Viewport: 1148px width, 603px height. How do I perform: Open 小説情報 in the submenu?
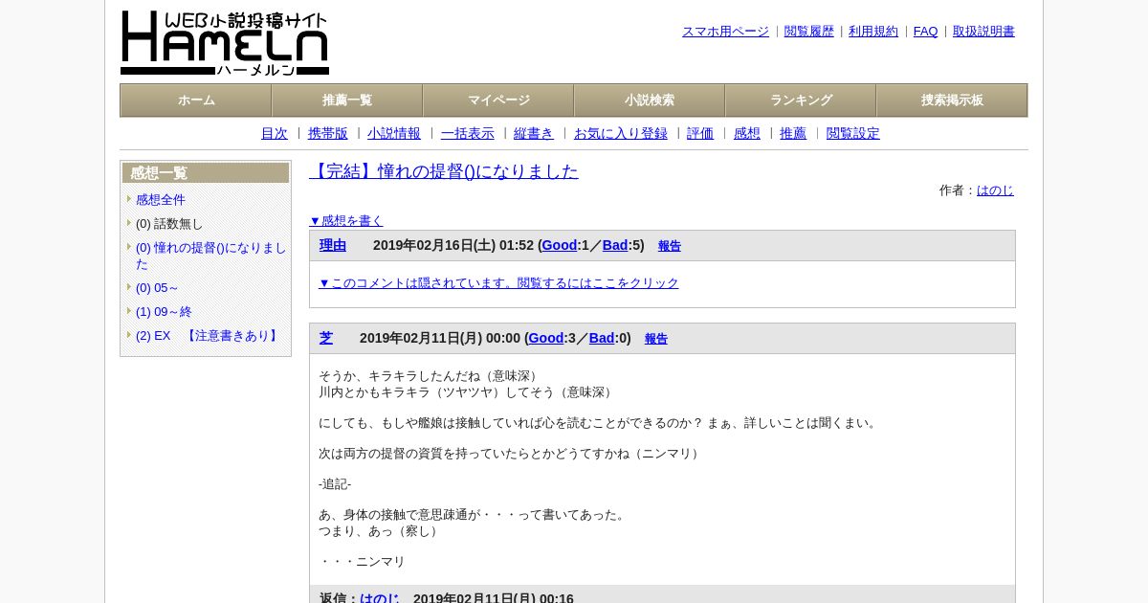(394, 134)
